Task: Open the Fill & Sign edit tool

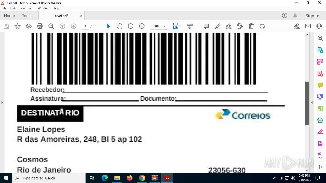Action: (240, 26)
